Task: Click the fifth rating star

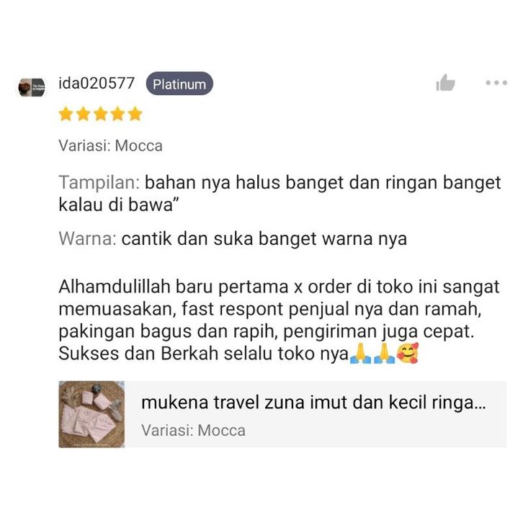Action: tap(135, 114)
